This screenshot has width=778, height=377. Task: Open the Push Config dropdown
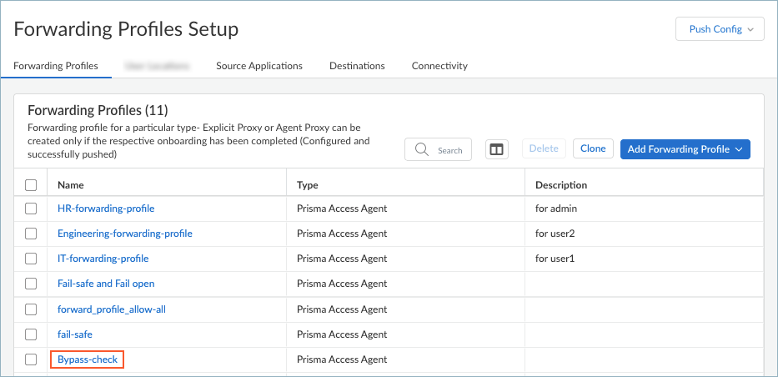[x=720, y=29]
